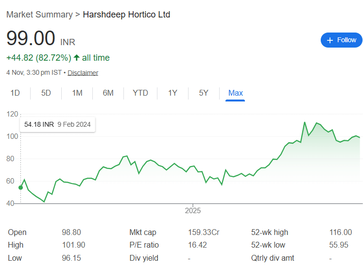Select the YTD tab

pyautogui.click(x=140, y=93)
